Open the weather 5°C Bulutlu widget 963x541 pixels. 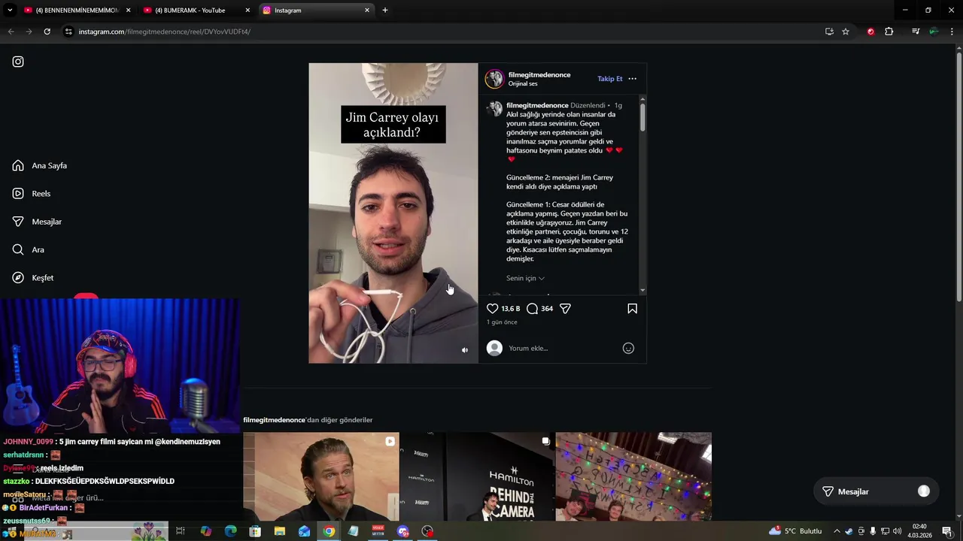click(x=796, y=531)
